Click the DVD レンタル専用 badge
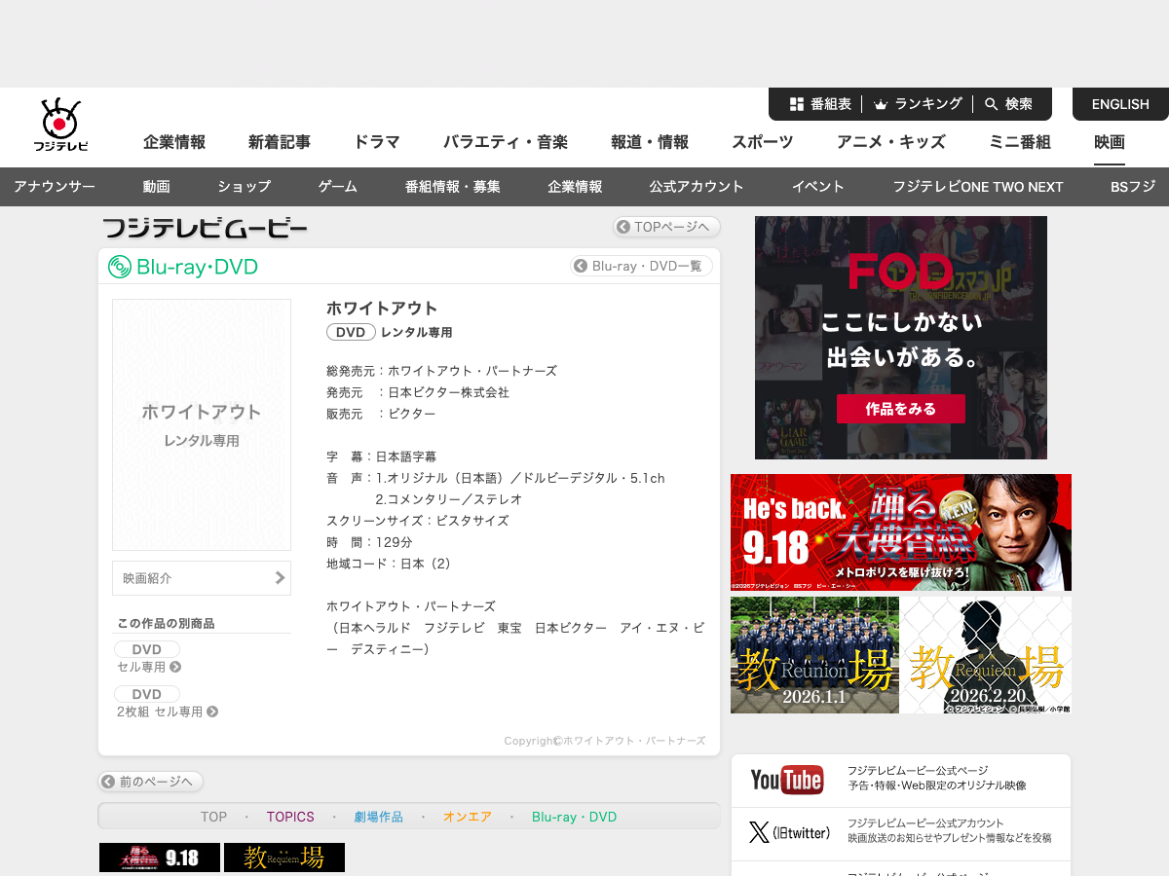This screenshot has width=1169, height=876. [351, 332]
